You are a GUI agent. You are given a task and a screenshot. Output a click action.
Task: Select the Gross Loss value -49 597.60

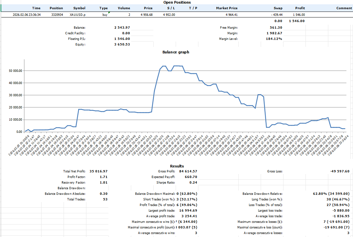coord(339,171)
